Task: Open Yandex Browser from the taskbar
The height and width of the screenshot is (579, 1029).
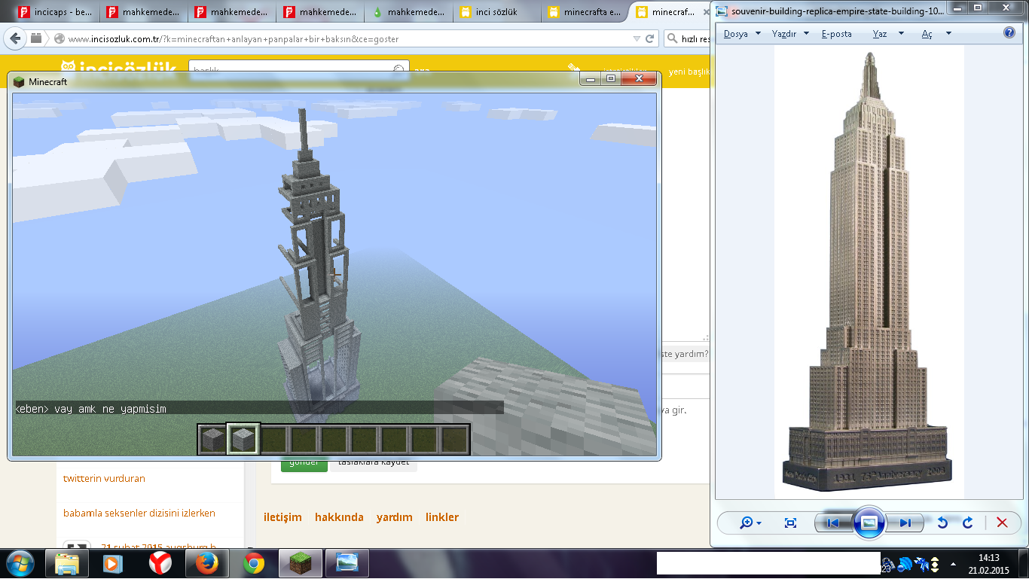Action: 160,563
